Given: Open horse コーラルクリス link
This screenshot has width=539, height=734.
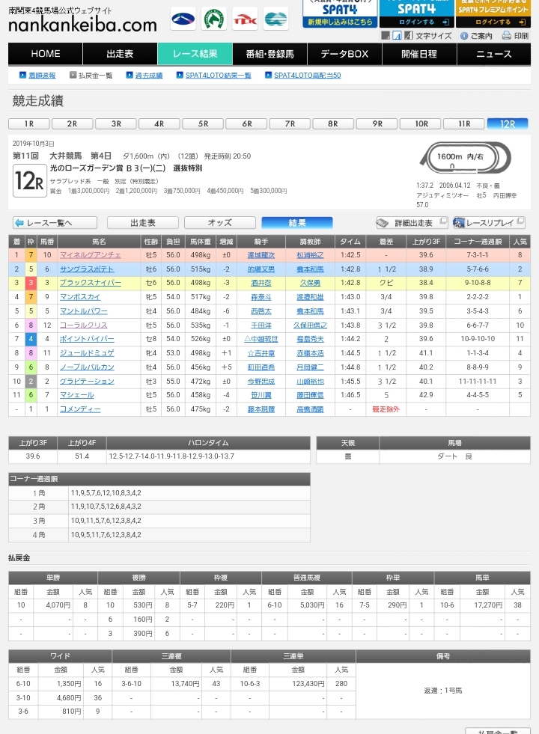Looking at the screenshot, I should pyautogui.click(x=83, y=325).
